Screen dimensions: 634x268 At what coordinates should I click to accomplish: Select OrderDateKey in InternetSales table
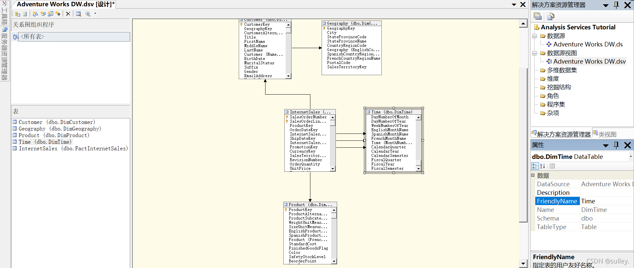click(x=303, y=130)
